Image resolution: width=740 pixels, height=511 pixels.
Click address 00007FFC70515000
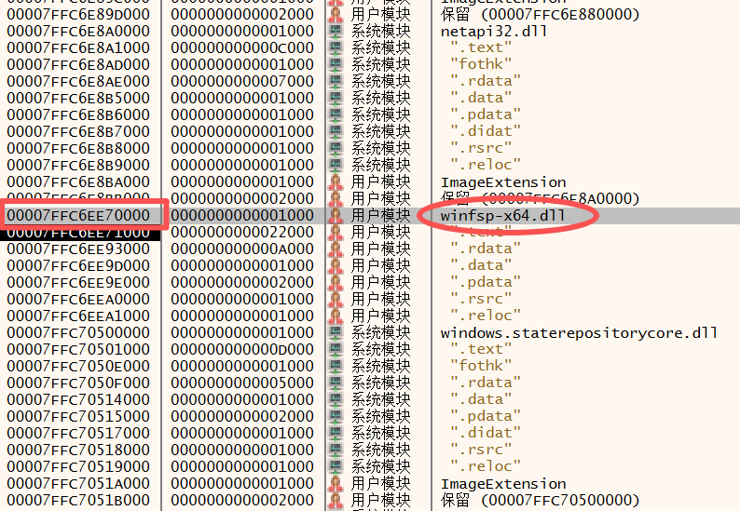(x=78, y=416)
